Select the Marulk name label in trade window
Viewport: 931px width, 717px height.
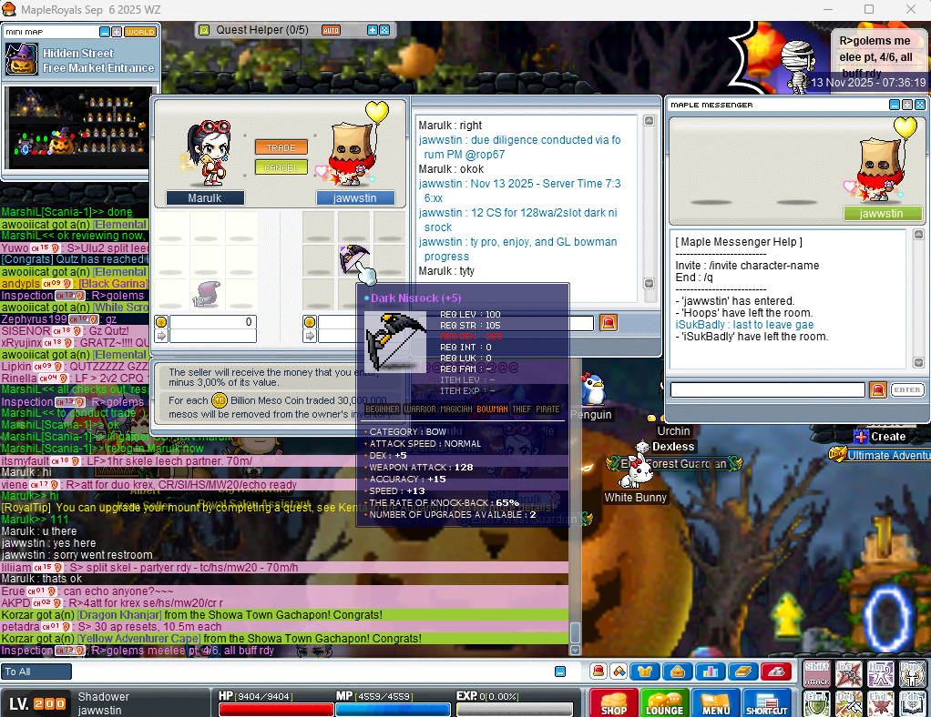point(205,197)
